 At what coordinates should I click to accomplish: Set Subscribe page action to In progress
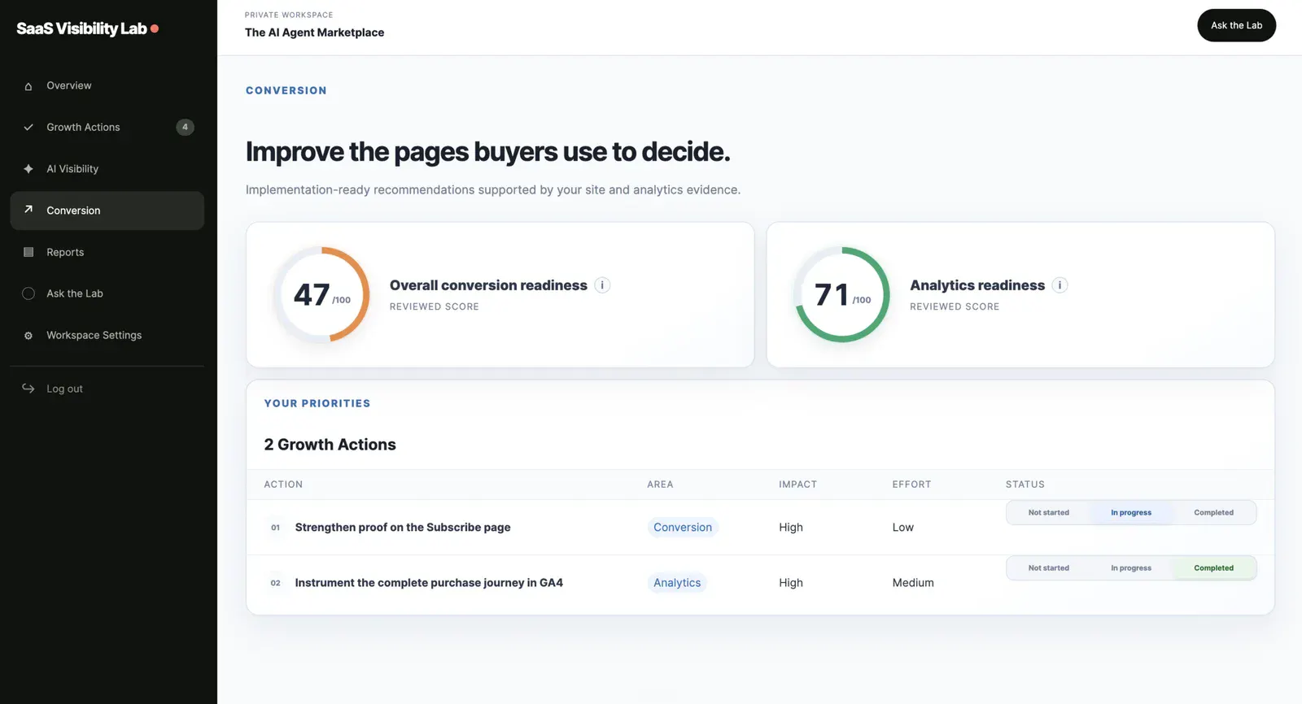(1131, 513)
